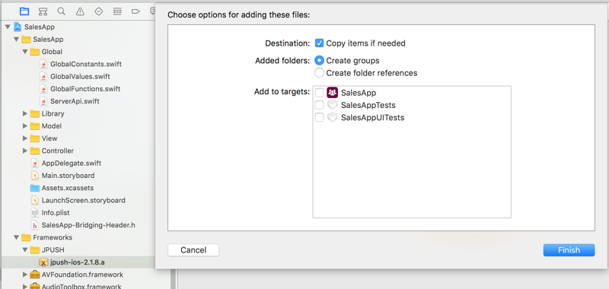Enable the SalesAppTests target checkbox
Screen dimensions: 609x289
[319, 105]
